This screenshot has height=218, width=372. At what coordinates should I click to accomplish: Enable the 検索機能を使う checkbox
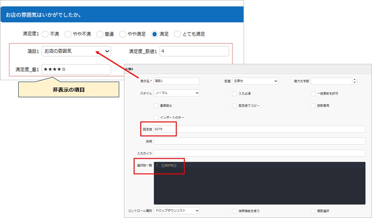pyautogui.click(x=235, y=211)
